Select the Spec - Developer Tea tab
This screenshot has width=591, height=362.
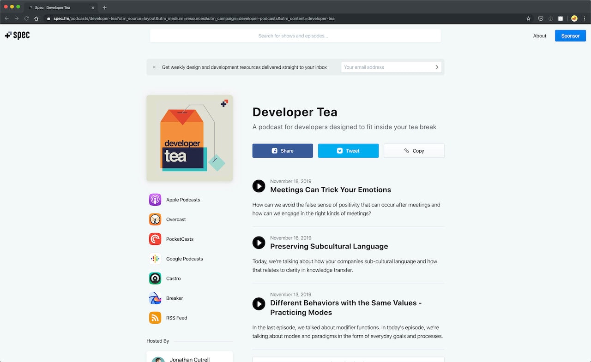60,7
